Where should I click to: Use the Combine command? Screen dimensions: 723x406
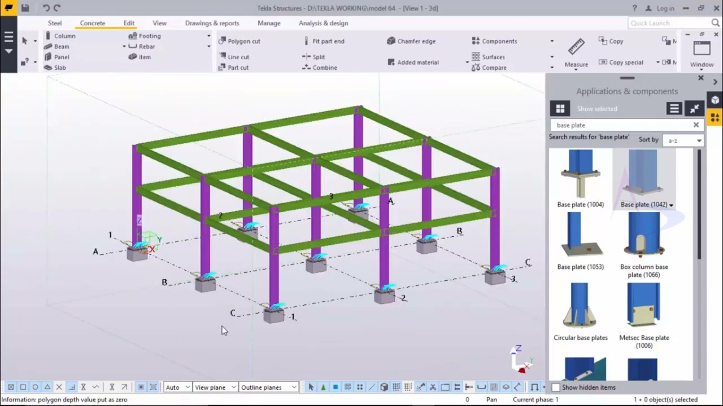point(320,68)
